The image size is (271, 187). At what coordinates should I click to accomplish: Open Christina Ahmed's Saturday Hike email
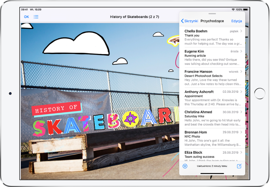[211, 118]
